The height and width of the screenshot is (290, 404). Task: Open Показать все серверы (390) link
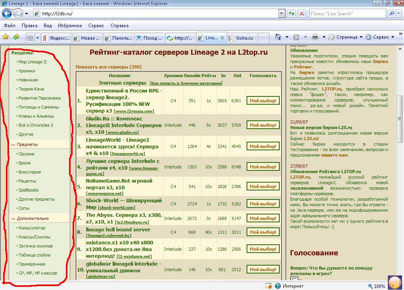coord(108,67)
